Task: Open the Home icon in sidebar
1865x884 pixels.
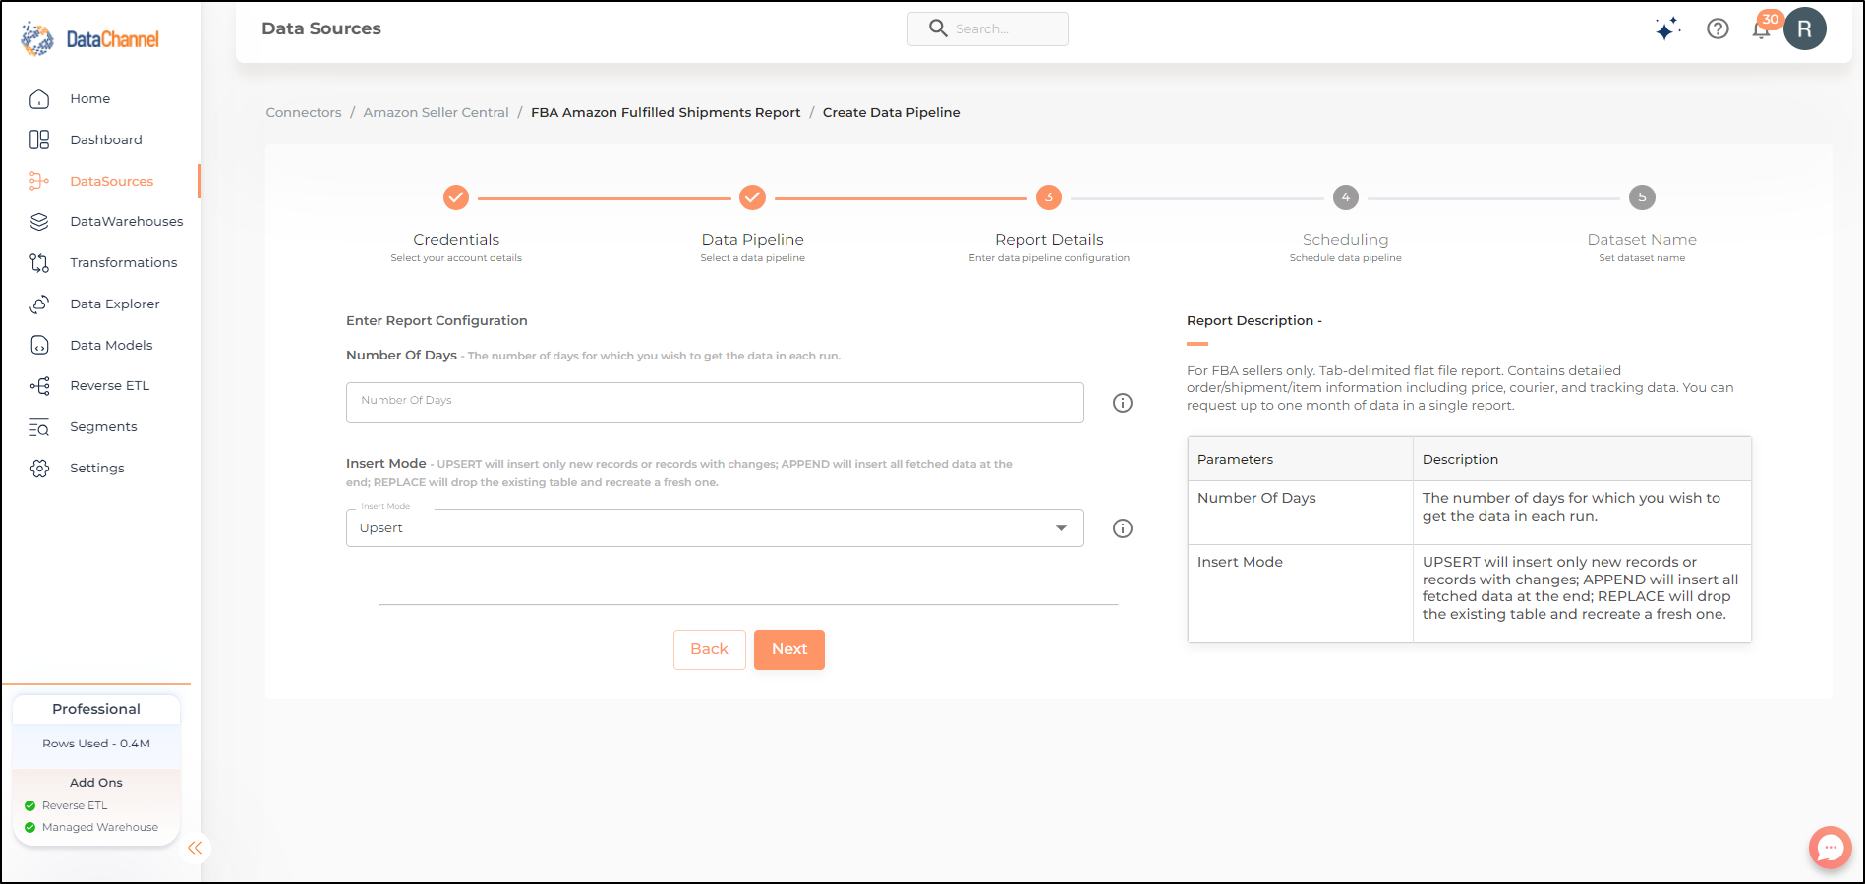Action: point(39,99)
